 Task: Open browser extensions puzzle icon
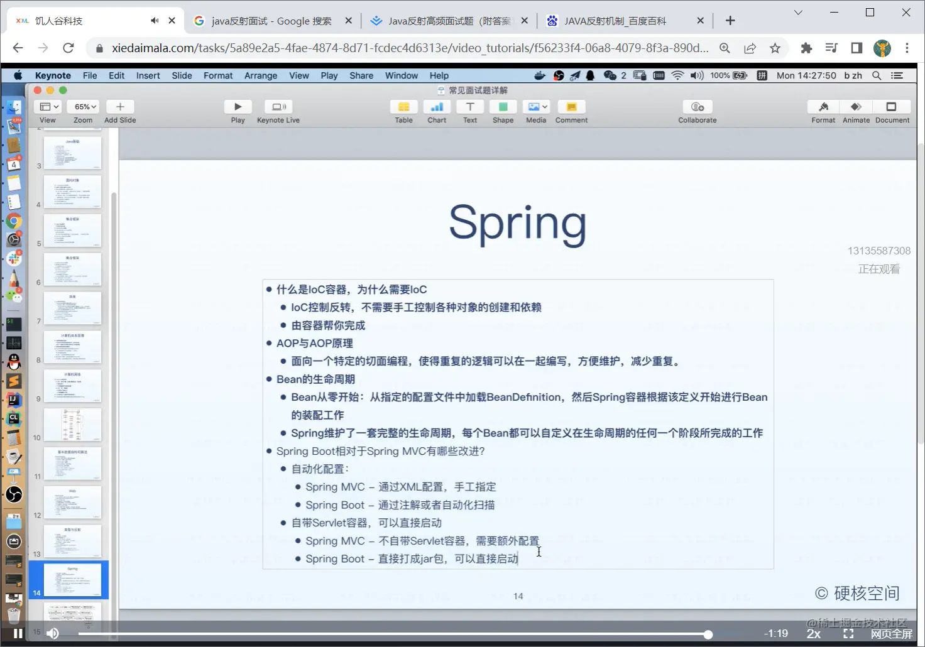(806, 48)
